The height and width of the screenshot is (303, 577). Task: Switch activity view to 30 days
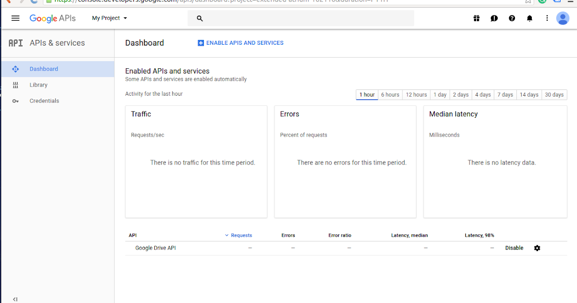pyautogui.click(x=554, y=94)
